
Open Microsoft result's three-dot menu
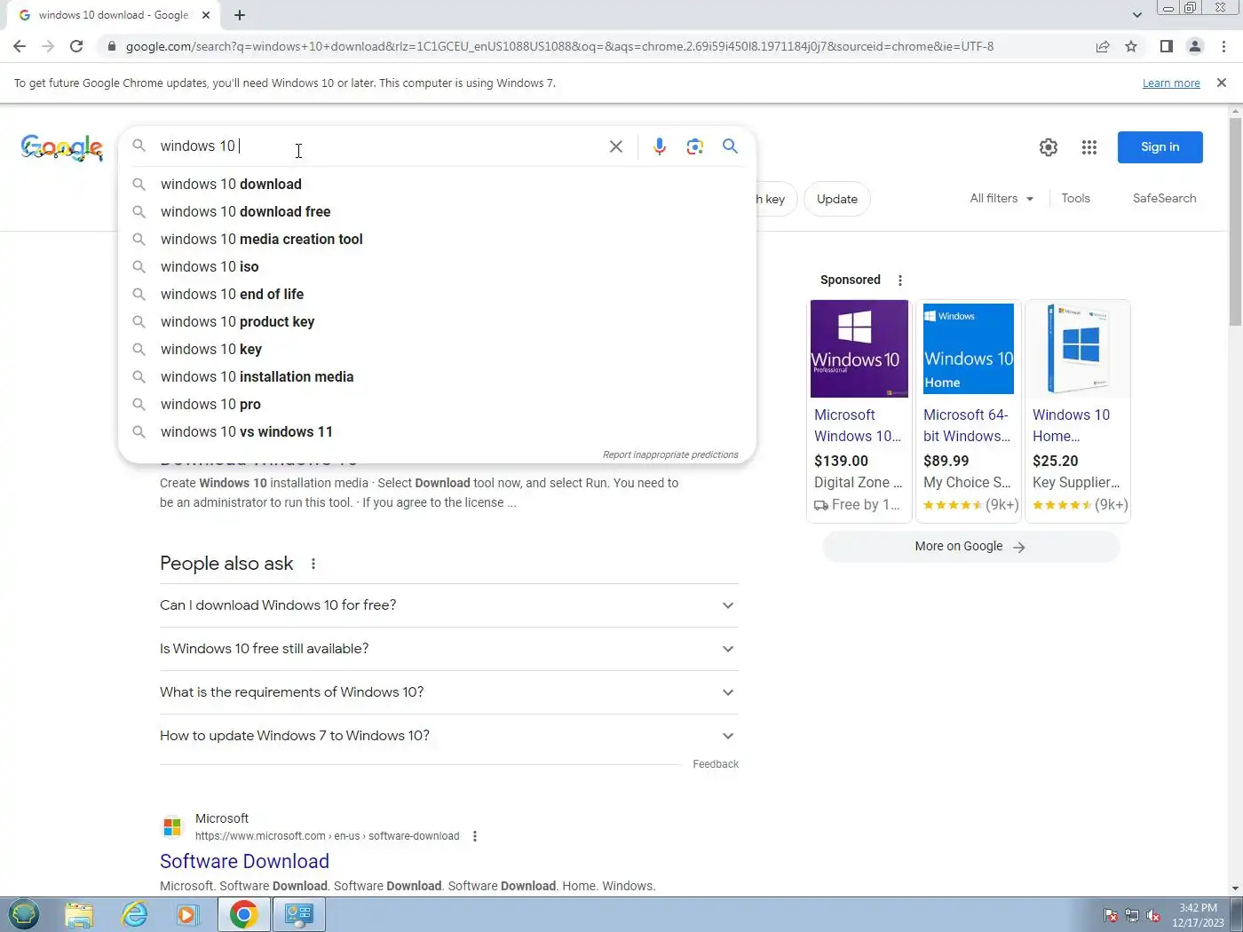(x=475, y=836)
